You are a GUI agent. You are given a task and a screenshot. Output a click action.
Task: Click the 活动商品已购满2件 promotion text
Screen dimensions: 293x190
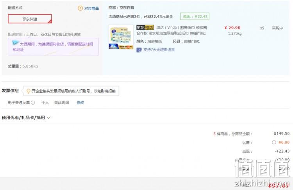[141, 17]
